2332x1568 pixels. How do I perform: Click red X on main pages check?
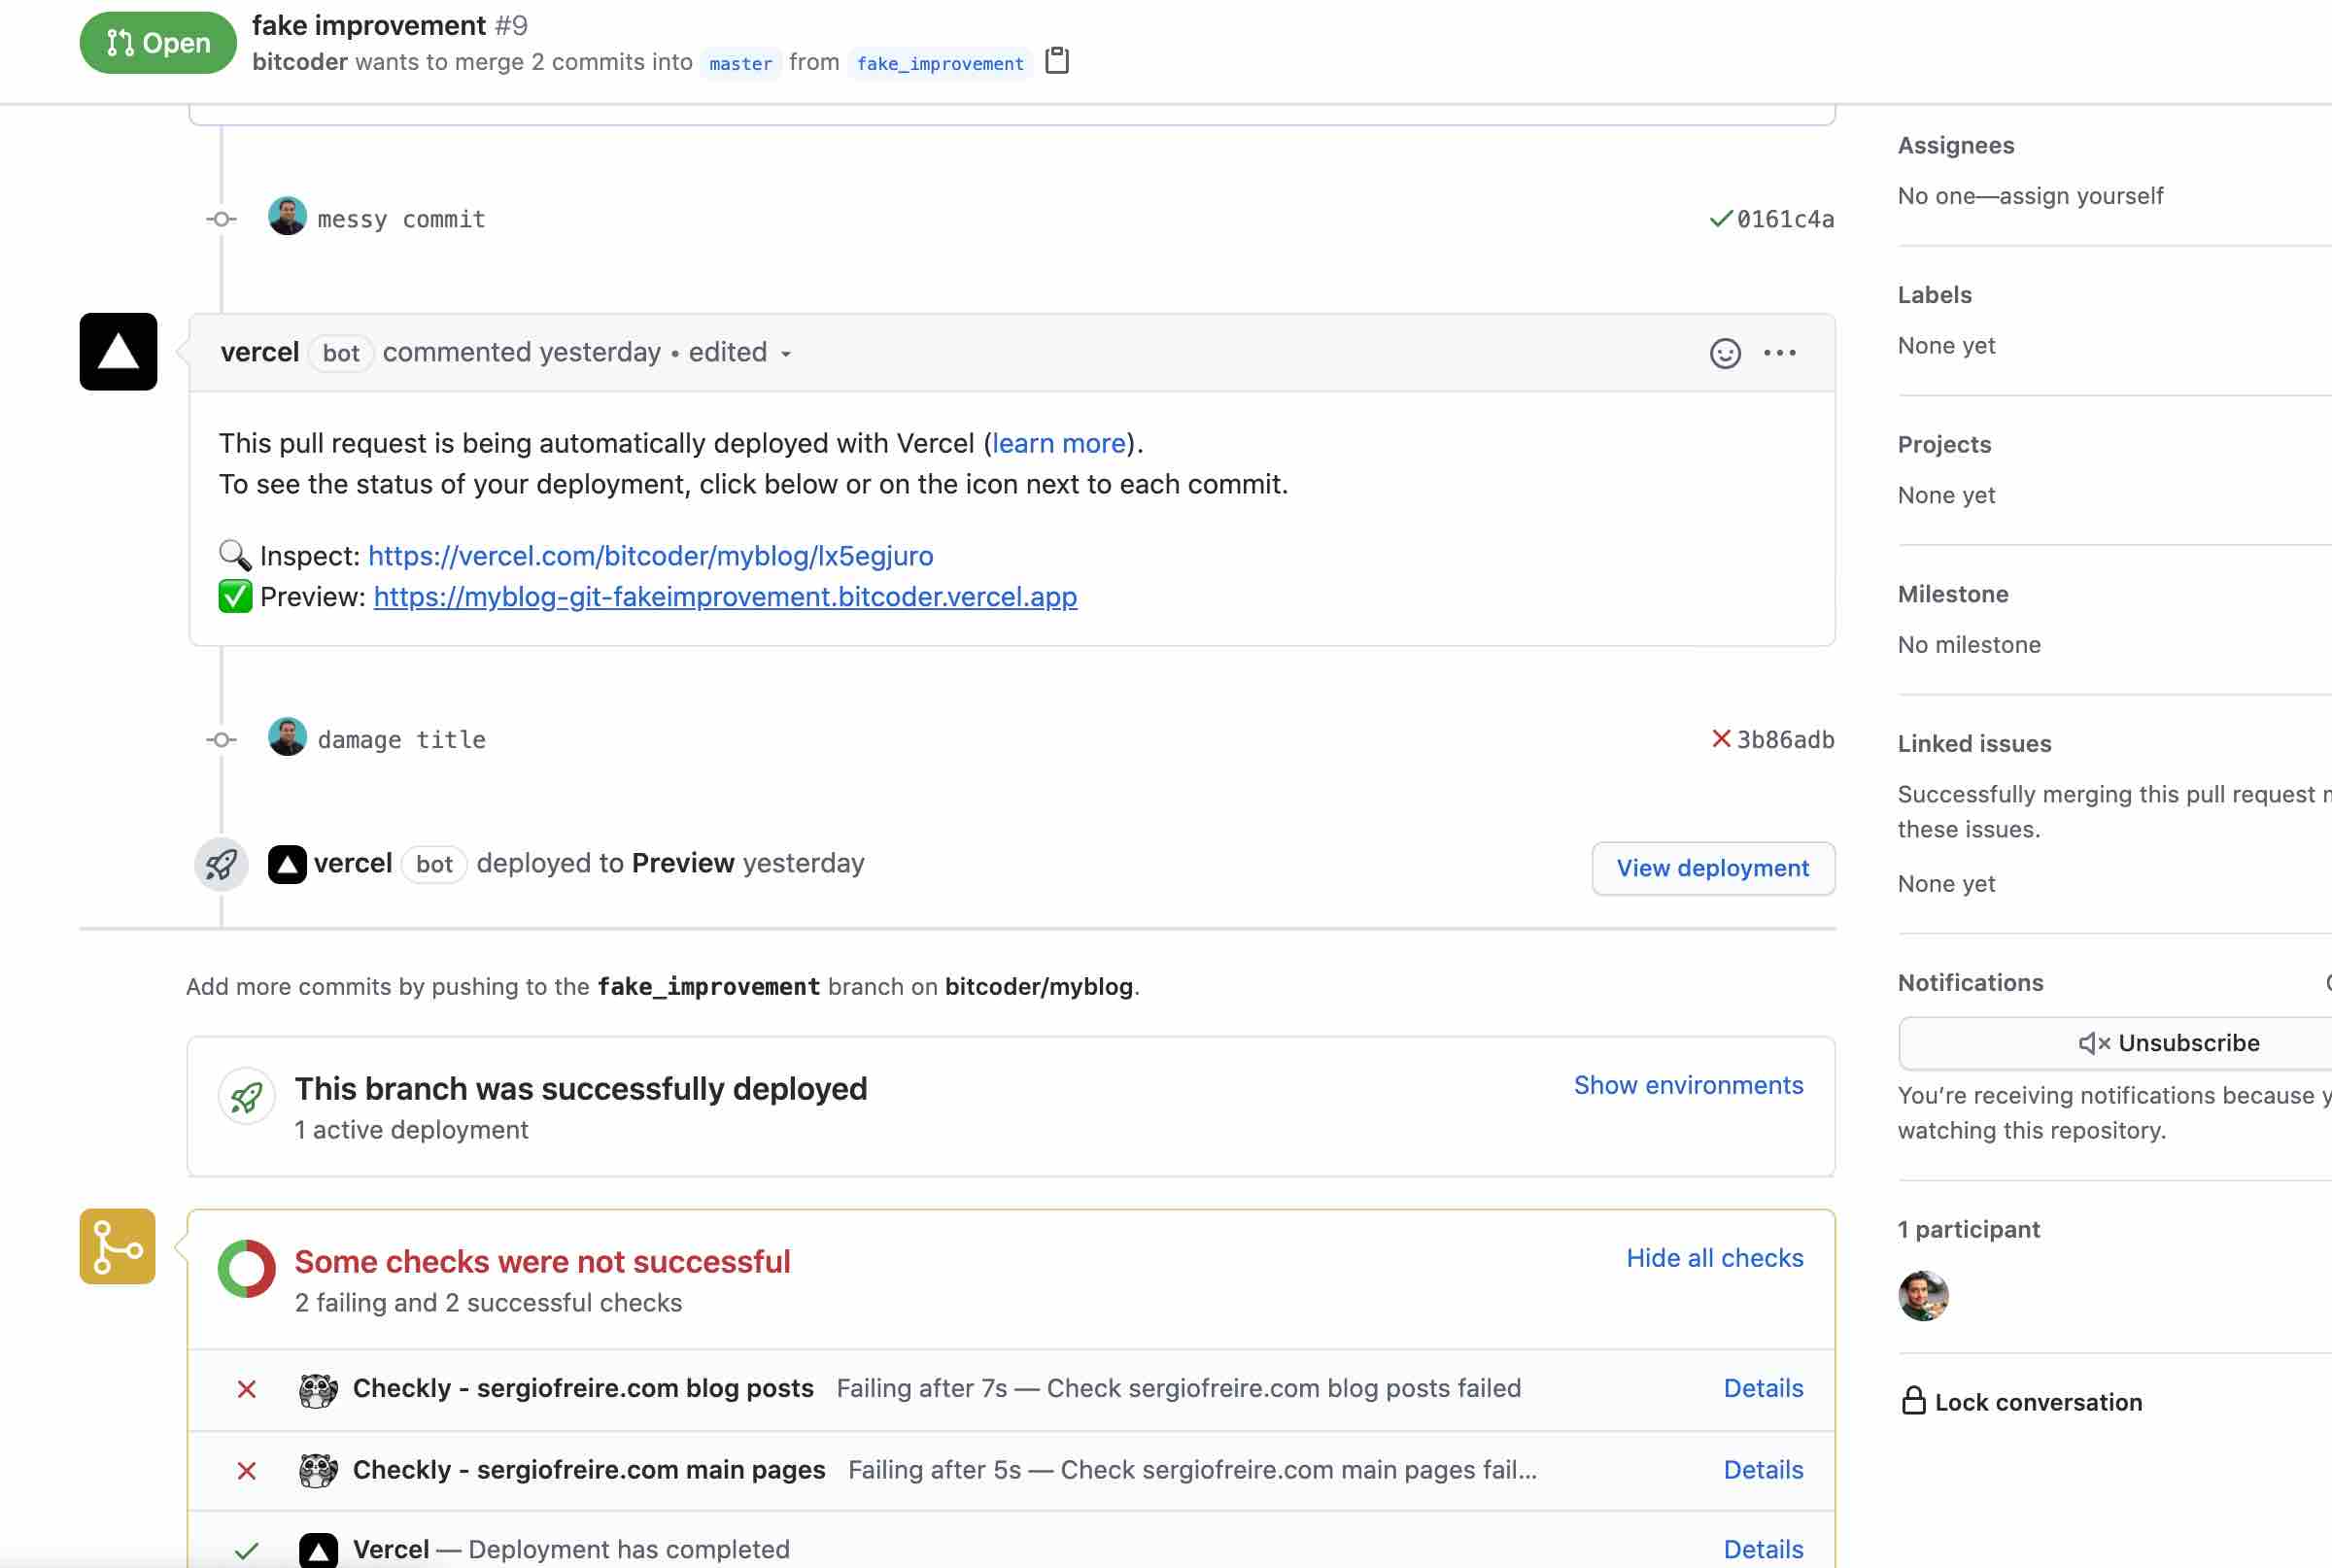point(246,1471)
